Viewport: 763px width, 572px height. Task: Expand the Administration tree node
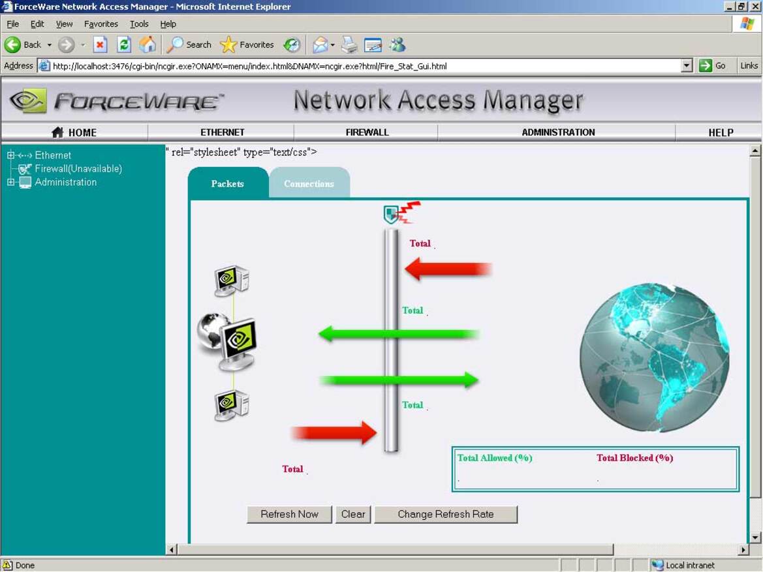pos(10,182)
